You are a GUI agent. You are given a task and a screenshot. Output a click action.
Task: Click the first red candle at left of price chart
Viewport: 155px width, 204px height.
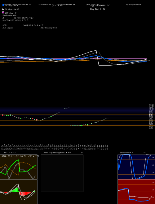[x=2, y=115]
